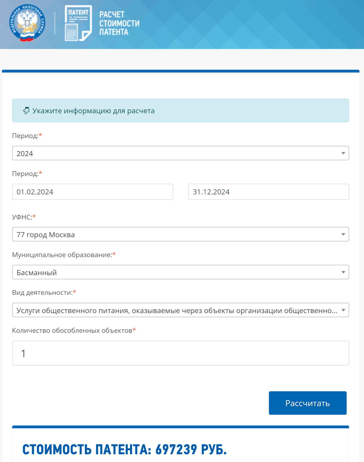Open the Басманный municipality dropdown
This screenshot has width=364, height=462.
tap(180, 272)
